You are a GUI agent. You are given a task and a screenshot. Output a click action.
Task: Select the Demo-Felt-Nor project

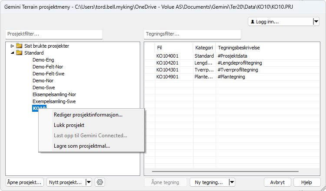48,67
